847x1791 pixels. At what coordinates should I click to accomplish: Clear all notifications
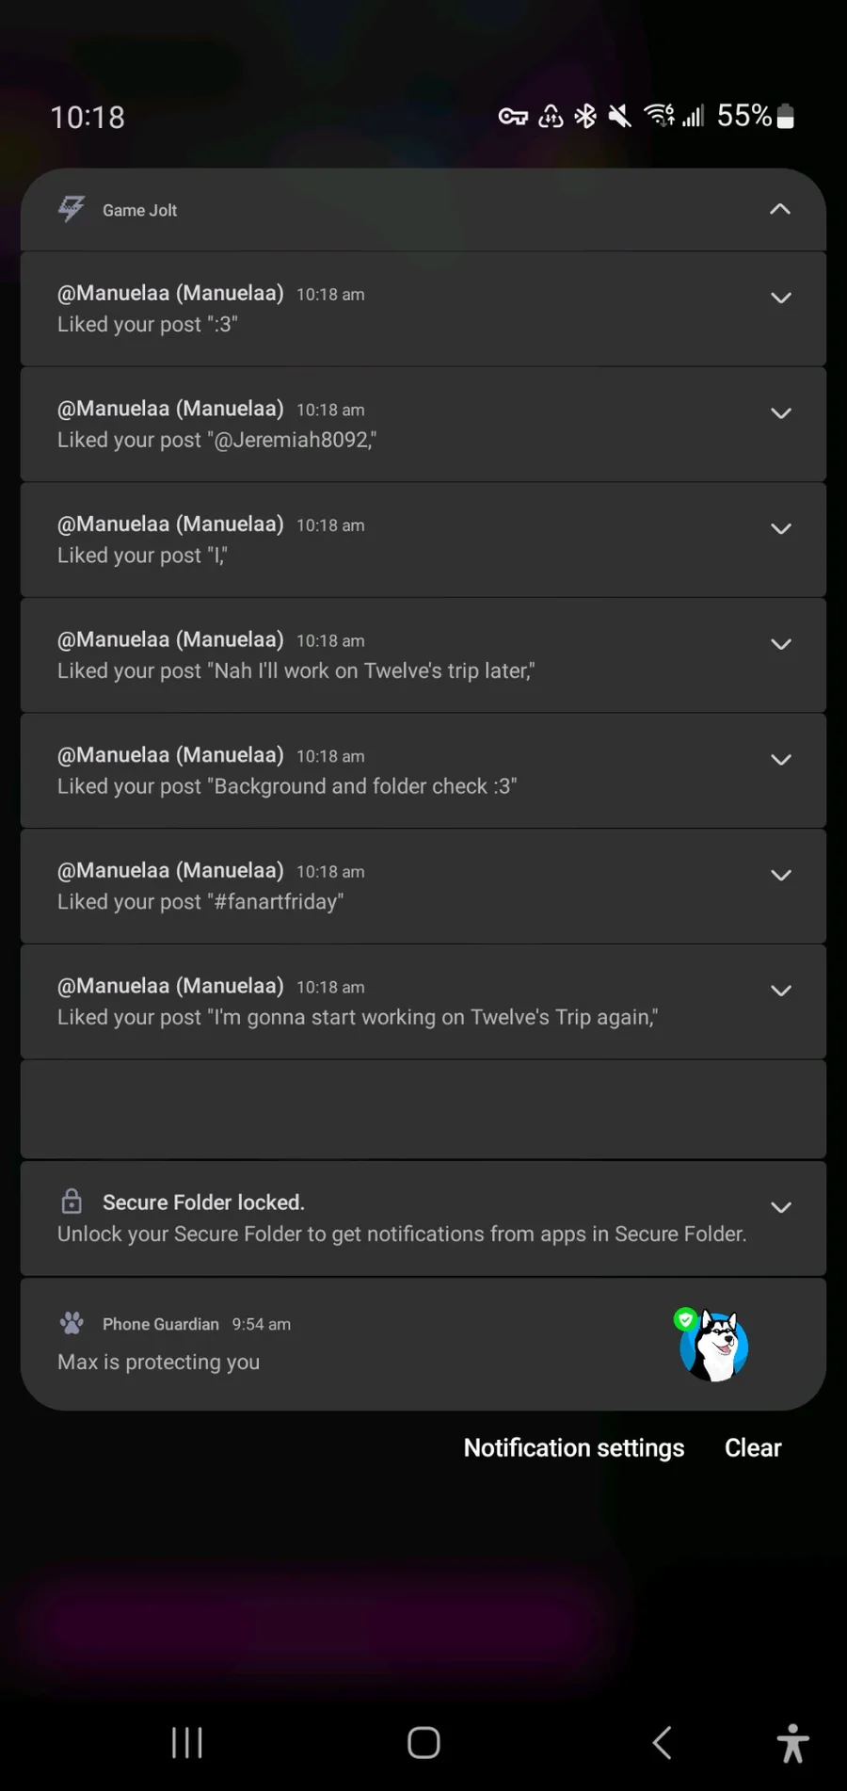pyautogui.click(x=753, y=1448)
